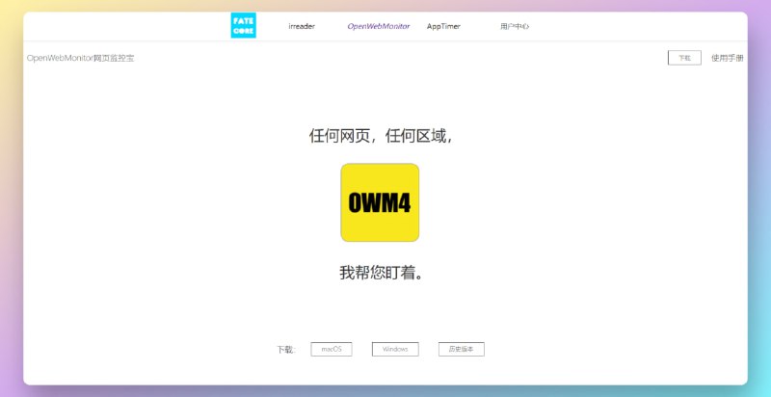
Task: Open the irreader nav item
Action: 302,27
